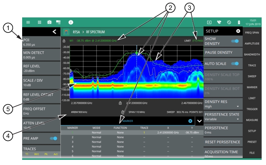Screen dimensions: 266x165
Task: Toggle the Show Density switch
Action: click(236, 41)
